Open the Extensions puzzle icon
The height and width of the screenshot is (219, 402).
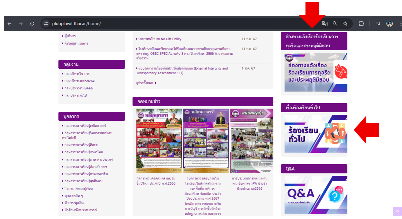point(361,24)
